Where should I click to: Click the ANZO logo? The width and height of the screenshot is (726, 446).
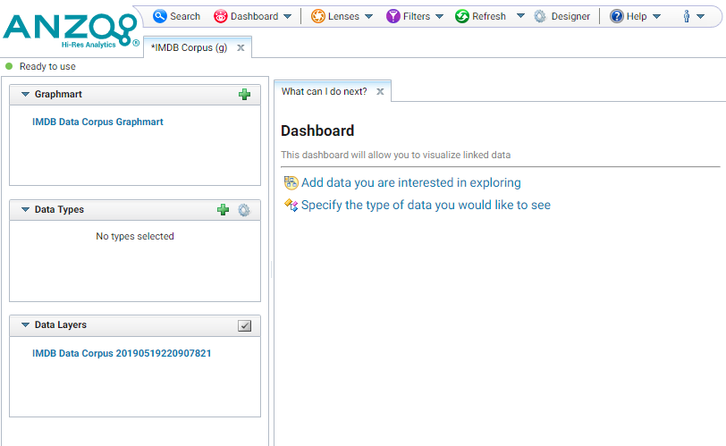(x=71, y=30)
